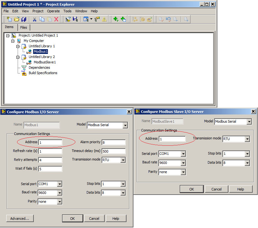Viewport: 258px width, 228px height.
Task: Collapse the My Computer tree node
Action: (13, 41)
